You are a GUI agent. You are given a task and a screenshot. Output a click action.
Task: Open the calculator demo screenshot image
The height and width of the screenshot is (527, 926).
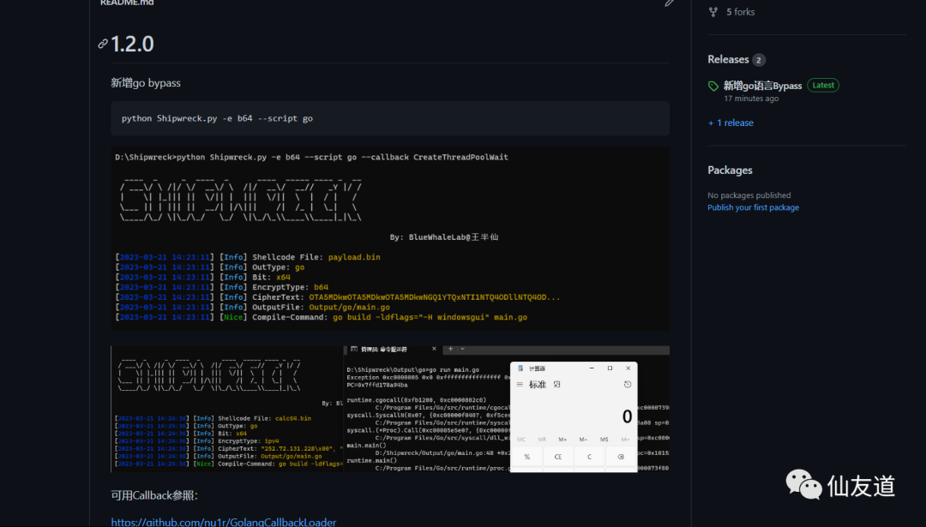(390, 409)
